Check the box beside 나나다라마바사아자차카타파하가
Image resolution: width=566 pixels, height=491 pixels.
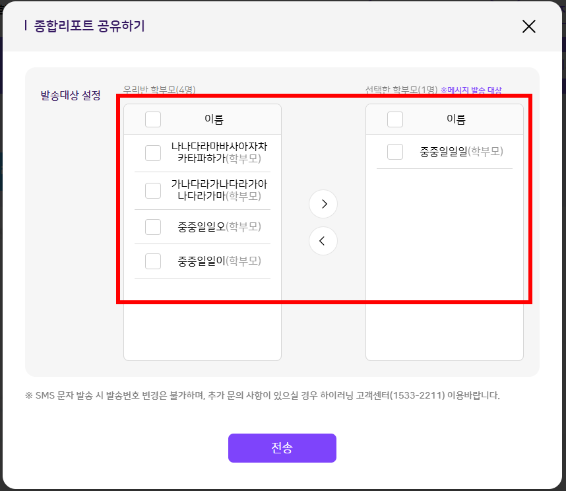pos(153,153)
